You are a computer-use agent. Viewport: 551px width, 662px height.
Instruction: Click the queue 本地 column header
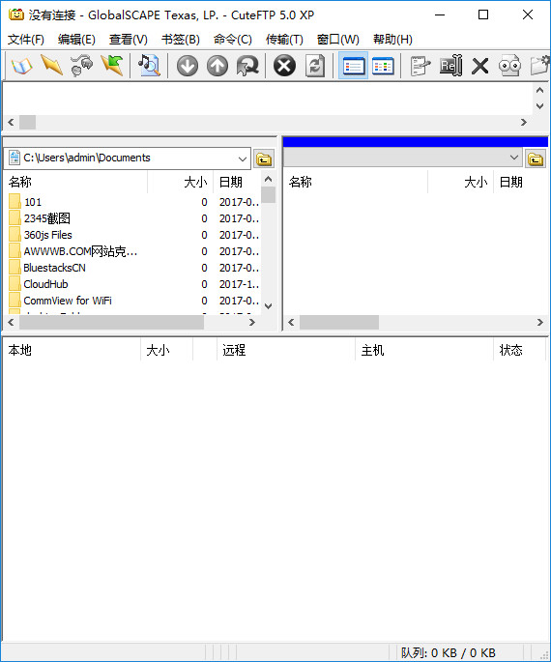pos(72,350)
